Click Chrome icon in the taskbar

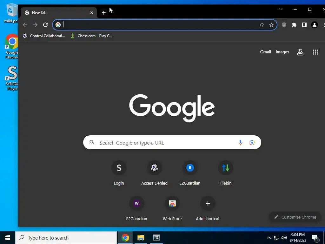click(125, 238)
